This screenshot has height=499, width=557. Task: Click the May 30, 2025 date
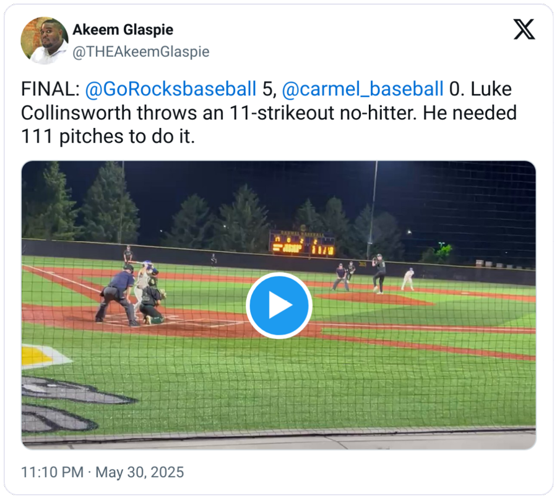[x=140, y=472]
